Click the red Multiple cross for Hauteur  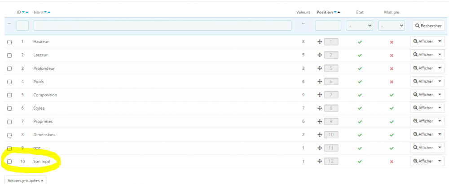(392, 42)
